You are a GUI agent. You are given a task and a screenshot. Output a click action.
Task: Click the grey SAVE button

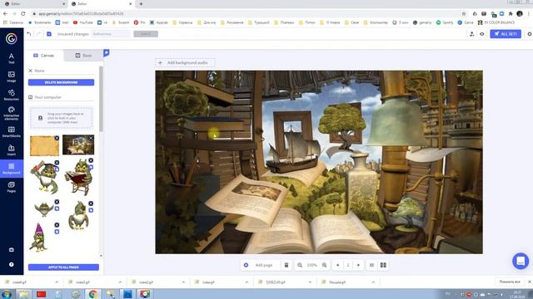pos(146,34)
